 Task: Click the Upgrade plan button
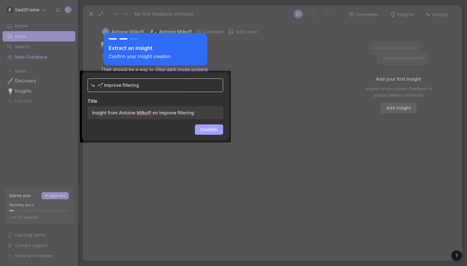click(55, 196)
